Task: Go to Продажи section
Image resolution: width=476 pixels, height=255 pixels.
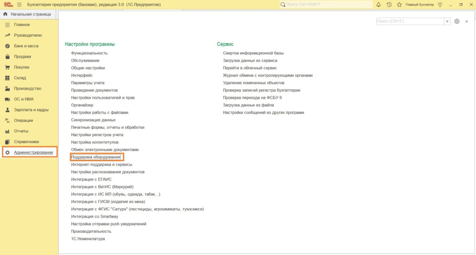Action: click(22, 56)
